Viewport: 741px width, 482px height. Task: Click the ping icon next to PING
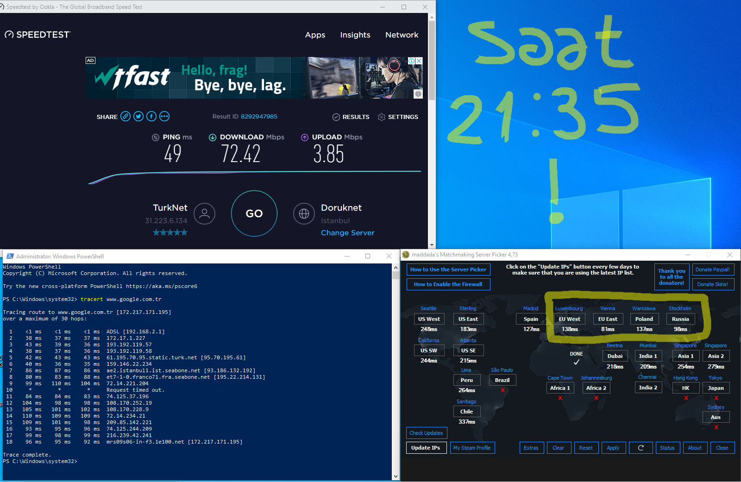156,137
